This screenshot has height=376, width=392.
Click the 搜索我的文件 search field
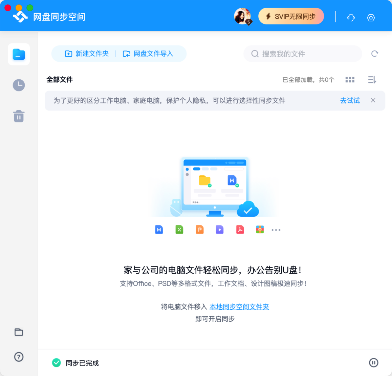[x=303, y=54]
